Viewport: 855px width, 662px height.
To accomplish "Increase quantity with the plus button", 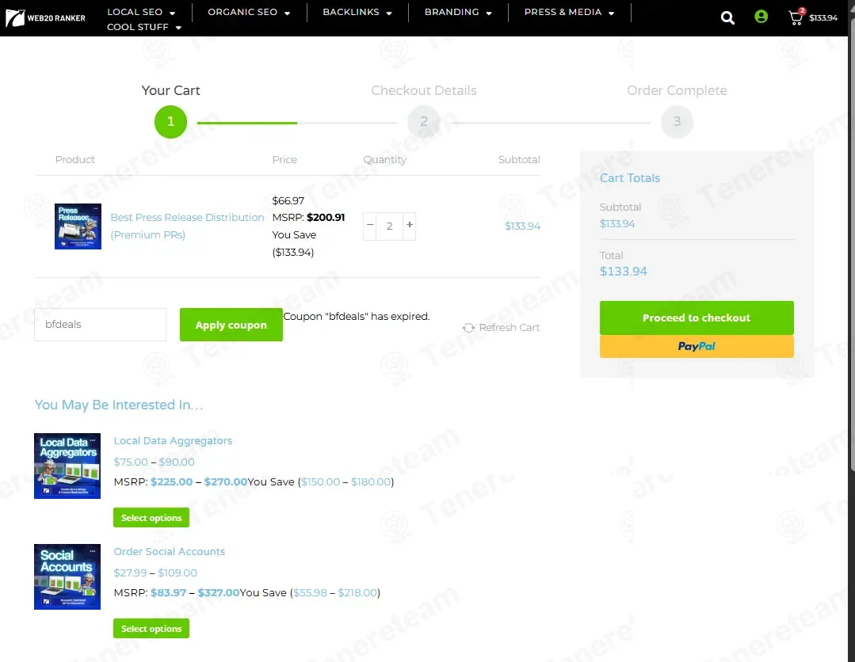I will tap(410, 225).
